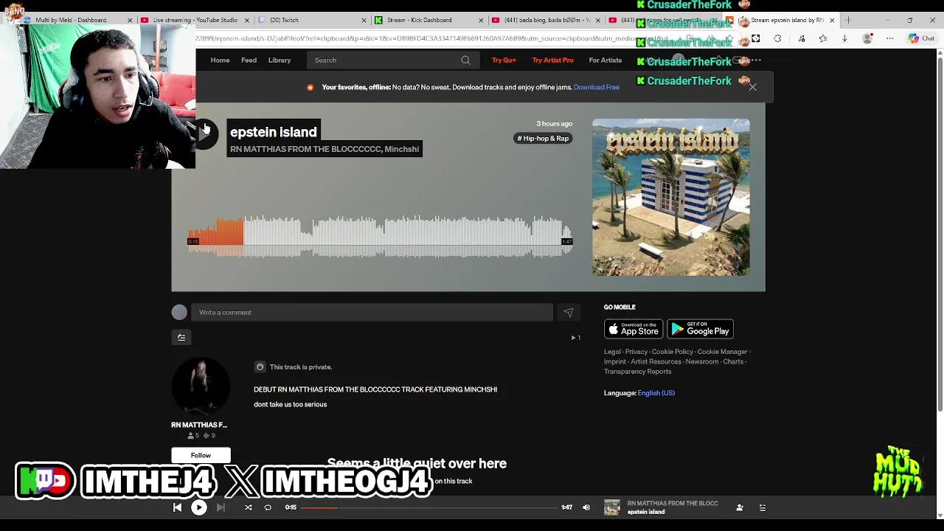This screenshot has height=531, width=944.
Task: Click Get it on Google Play badge
Action: click(x=700, y=329)
